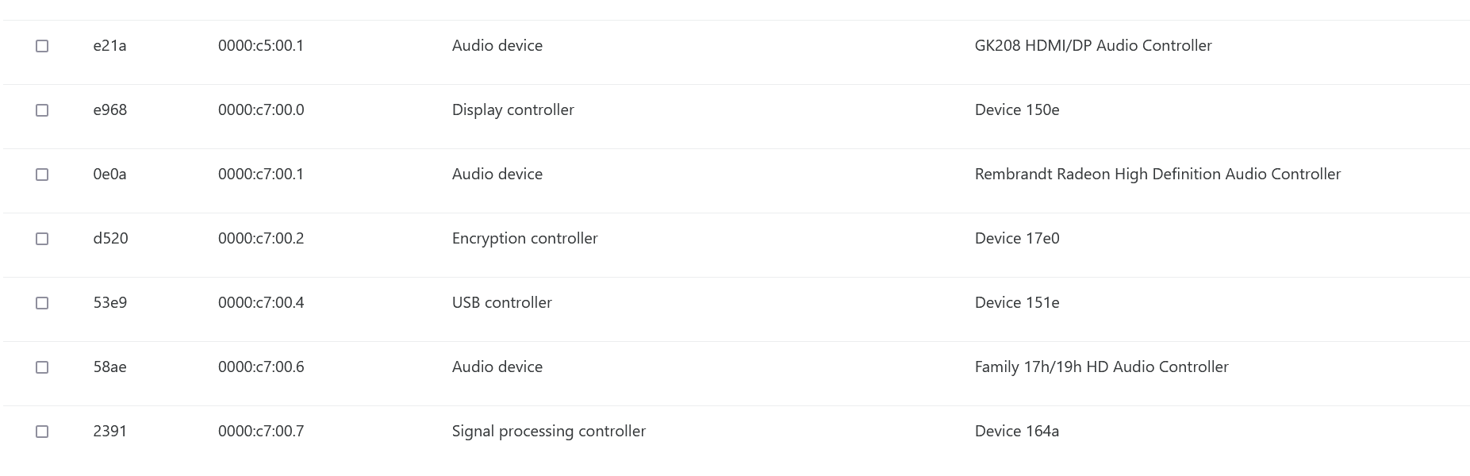Image resolution: width=1470 pixels, height=476 pixels.
Task: Click the GK208 HDMI/DP Audio Controller entry
Action: 1093,45
